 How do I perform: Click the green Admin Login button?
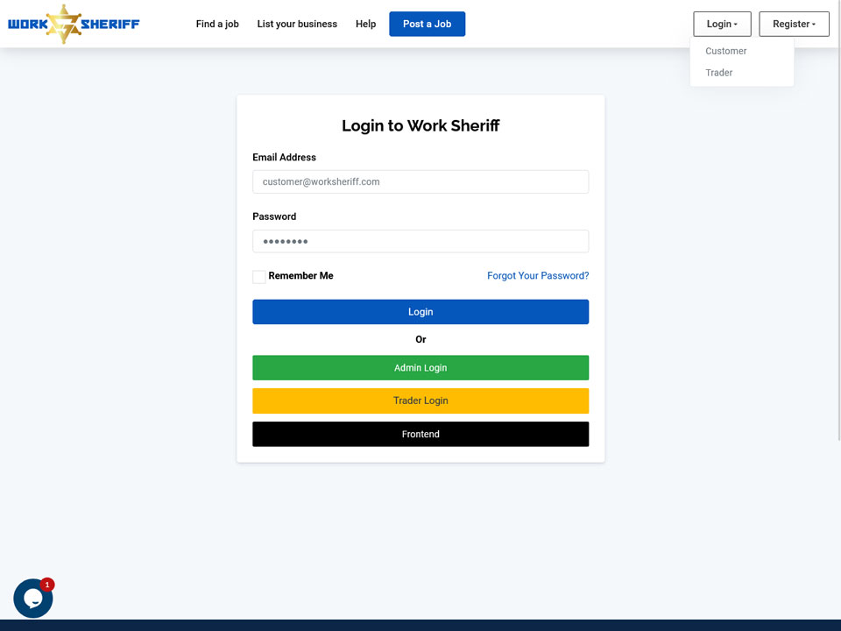(420, 367)
